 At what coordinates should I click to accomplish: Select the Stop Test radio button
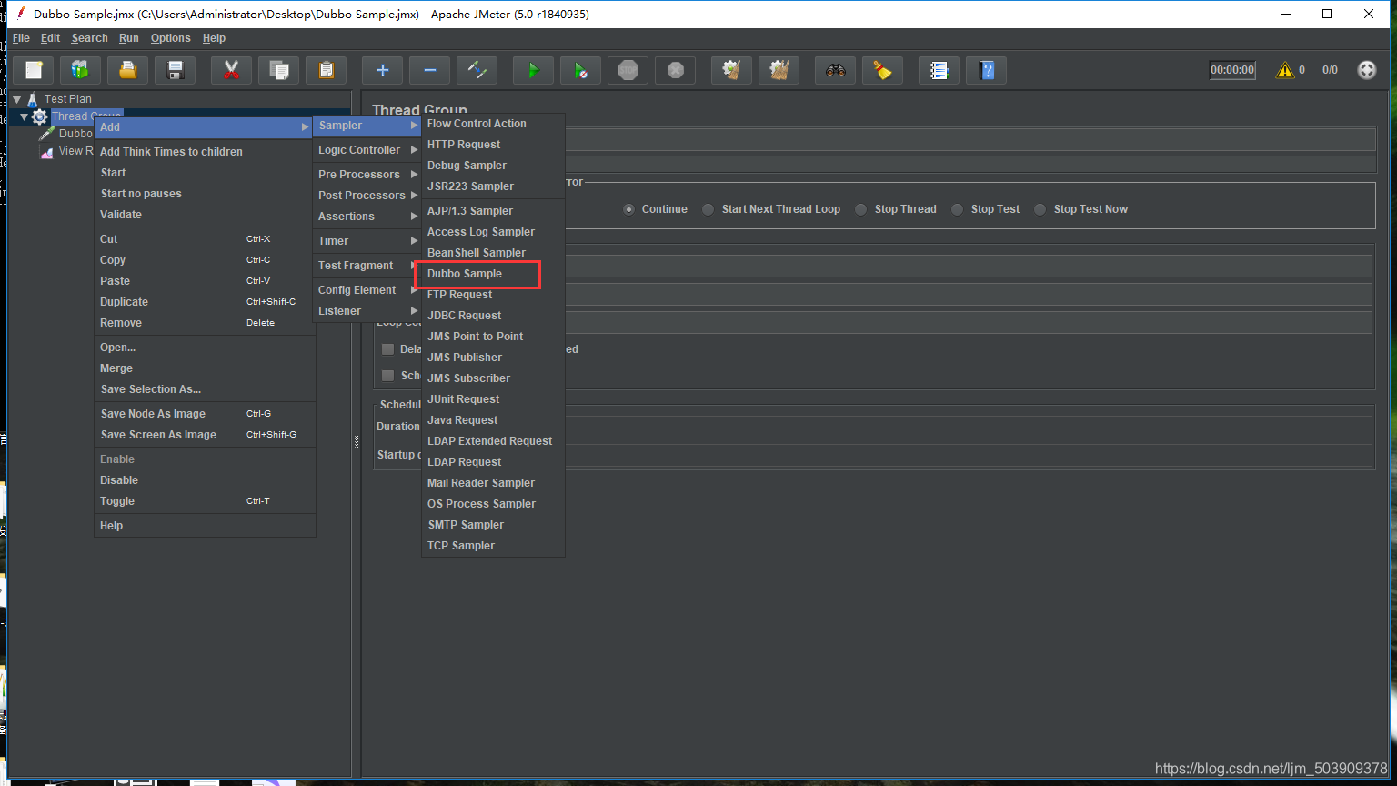[x=958, y=209]
